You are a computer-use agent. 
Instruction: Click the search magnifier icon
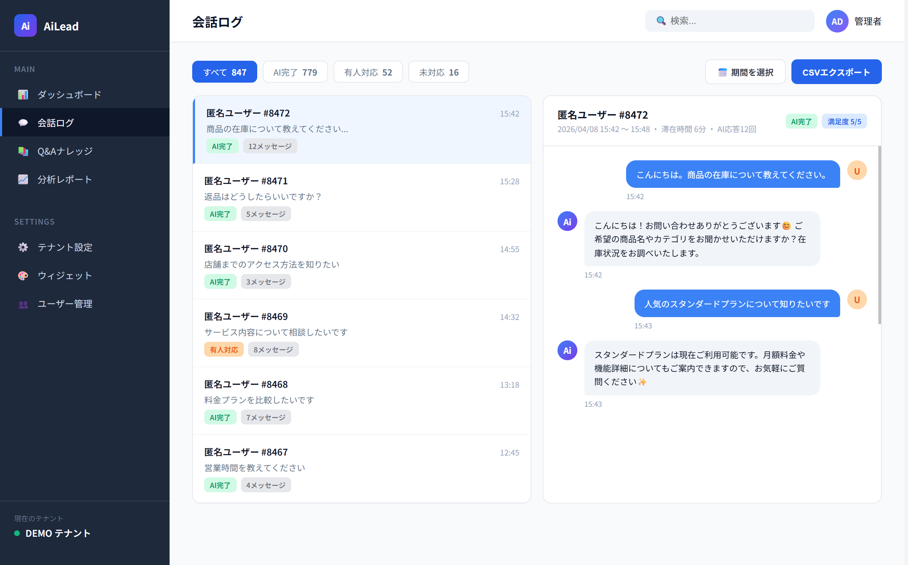[661, 21]
